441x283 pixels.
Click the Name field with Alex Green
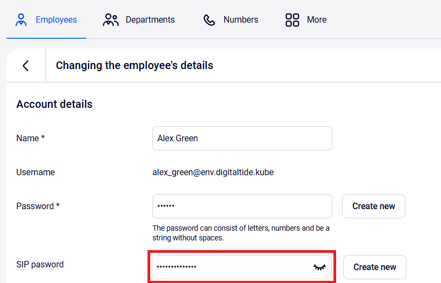click(x=242, y=139)
